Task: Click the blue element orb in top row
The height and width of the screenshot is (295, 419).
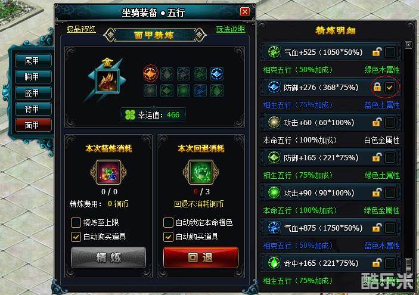Action: (x=217, y=73)
